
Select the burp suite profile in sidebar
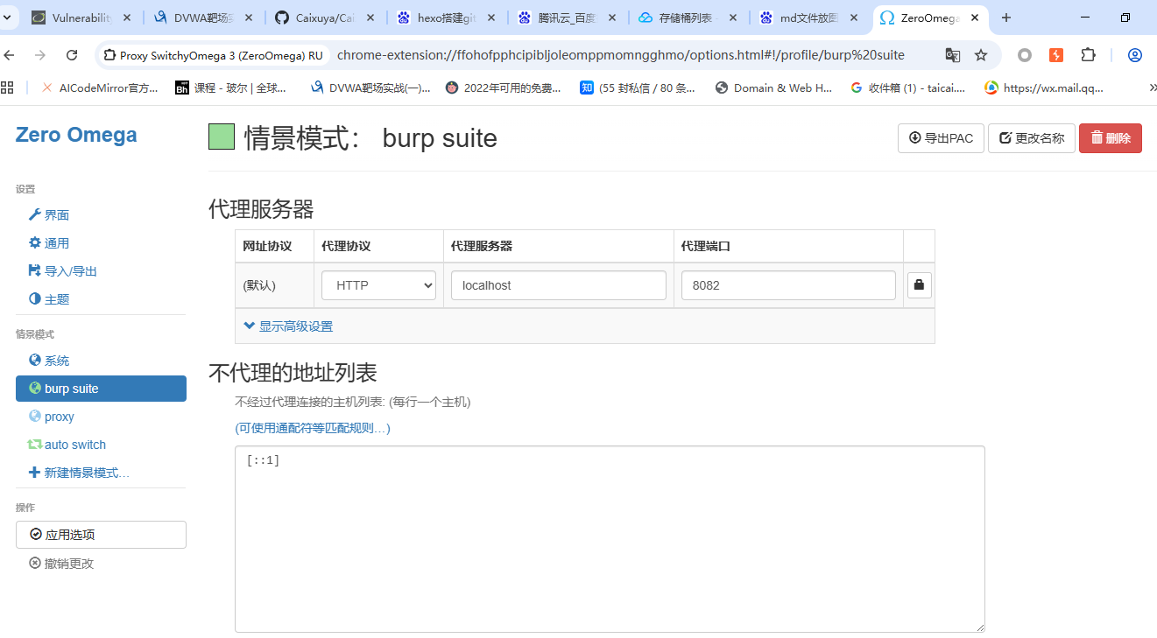pyautogui.click(x=101, y=389)
